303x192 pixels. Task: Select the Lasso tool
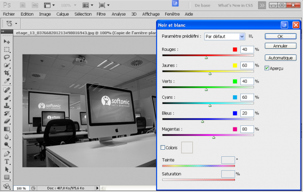[x=7, y=57]
